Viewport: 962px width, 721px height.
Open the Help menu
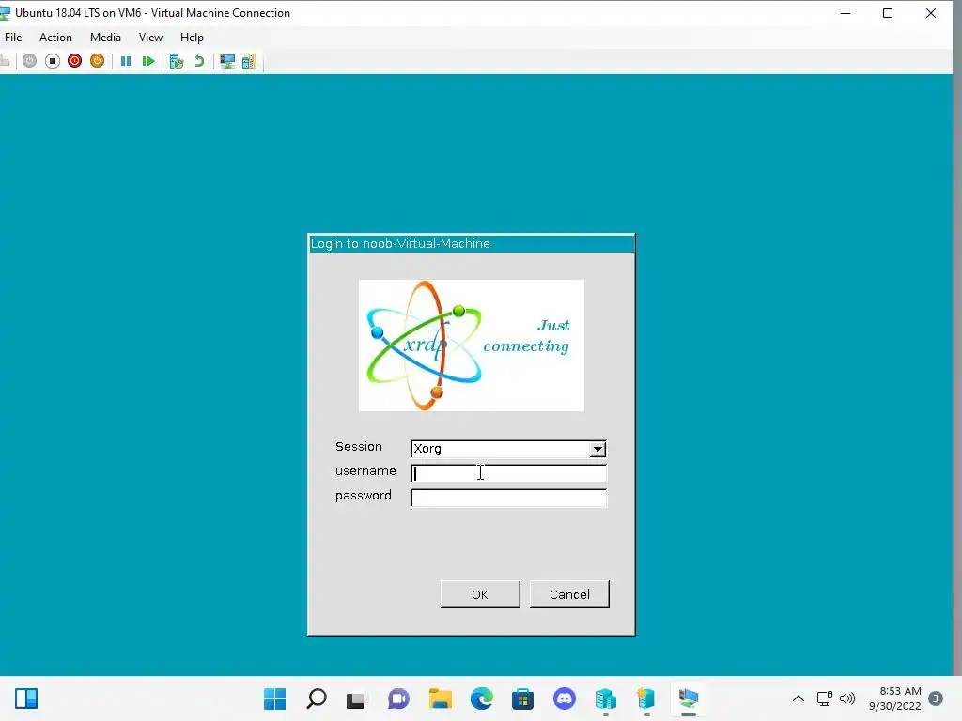[192, 38]
